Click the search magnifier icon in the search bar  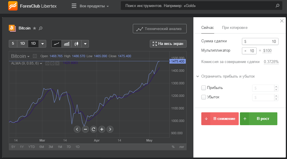[277, 6]
